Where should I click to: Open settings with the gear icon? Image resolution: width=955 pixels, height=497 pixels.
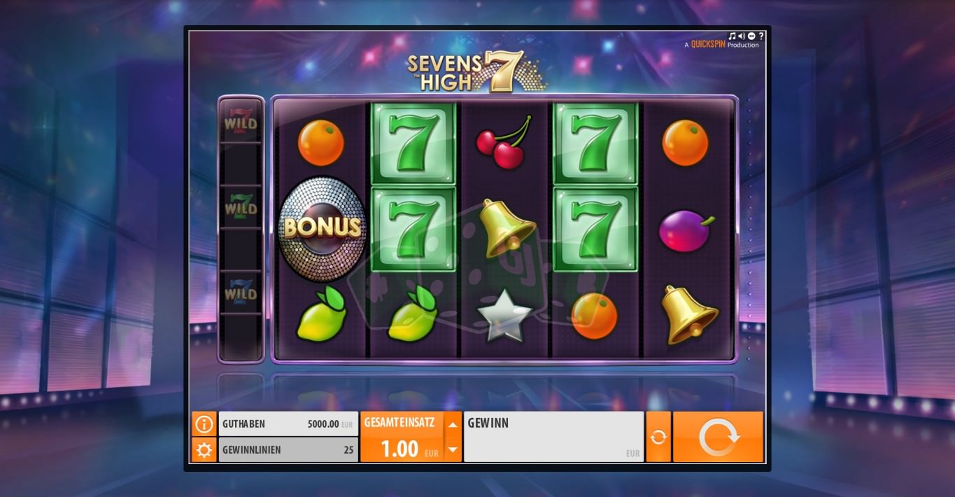204,450
